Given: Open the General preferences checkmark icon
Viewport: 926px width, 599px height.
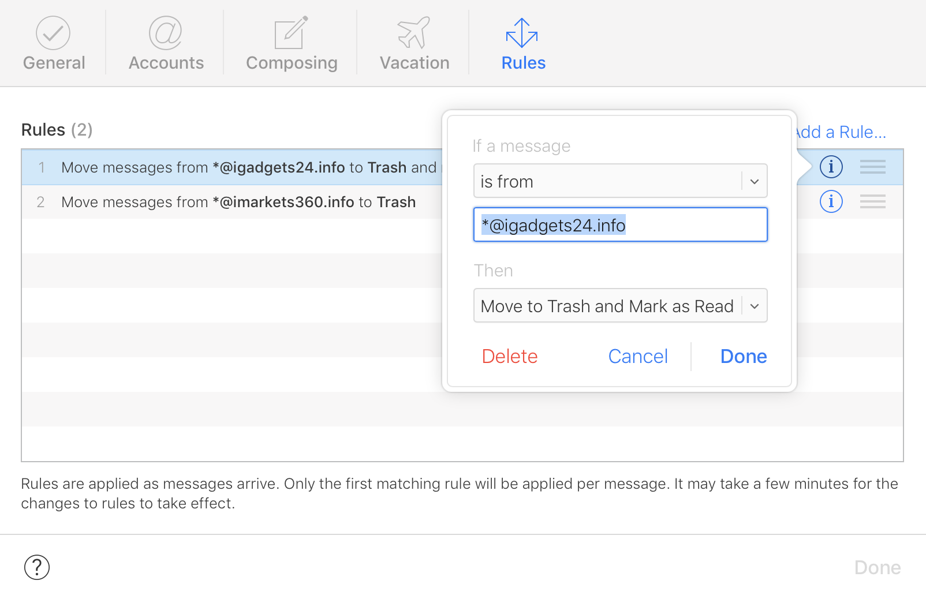Looking at the screenshot, I should [53, 33].
